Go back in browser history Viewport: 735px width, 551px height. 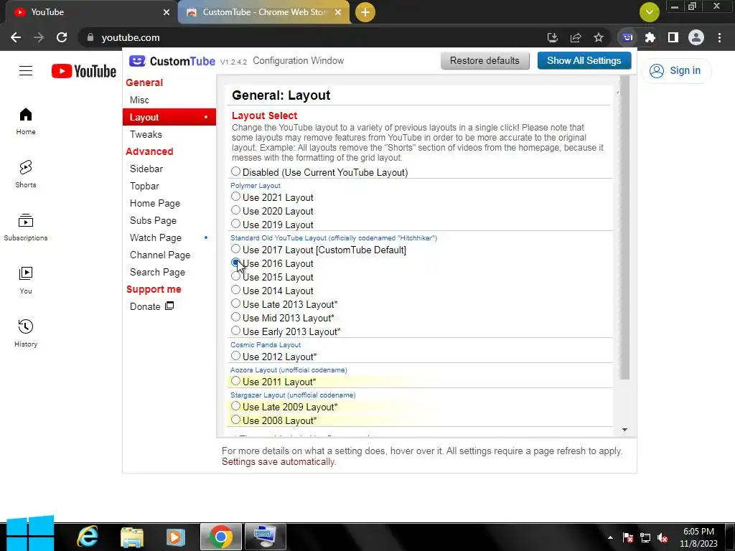(16, 37)
